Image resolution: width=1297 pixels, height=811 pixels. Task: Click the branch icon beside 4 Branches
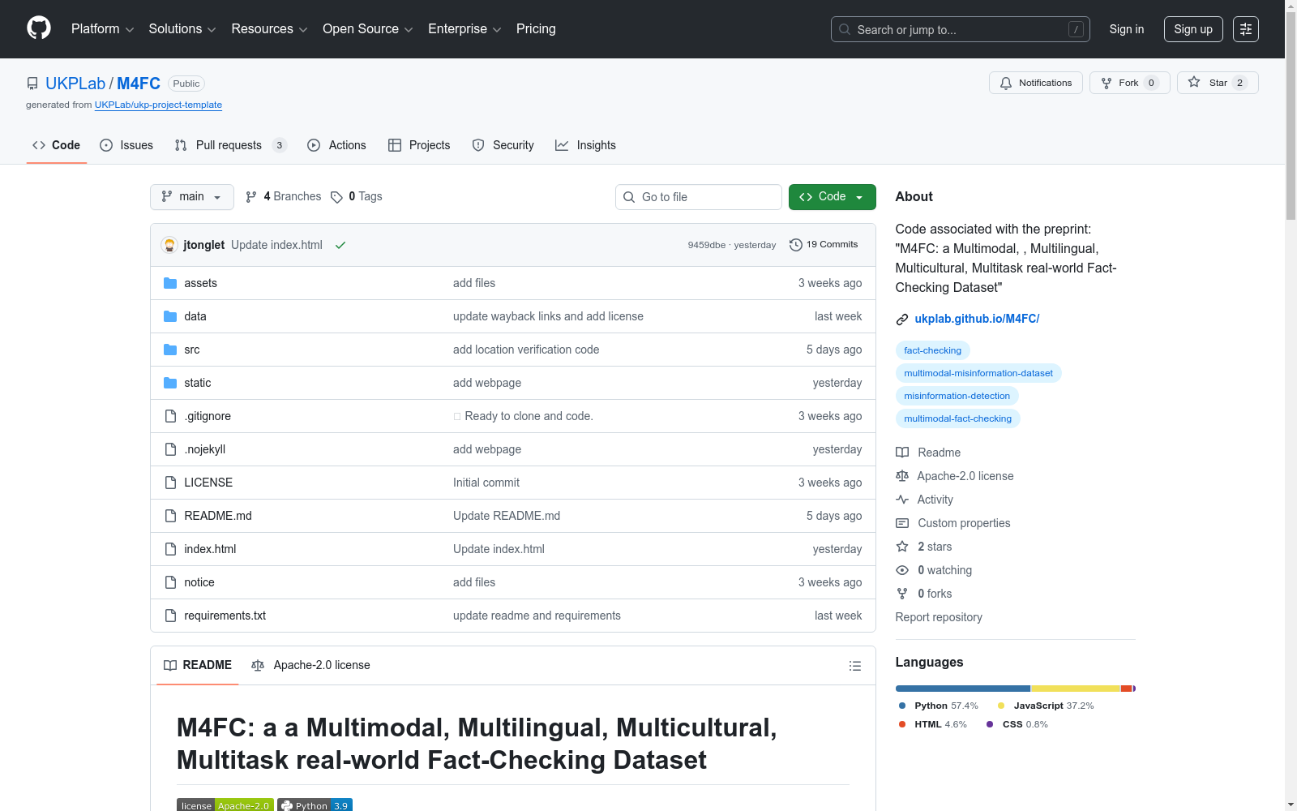(251, 197)
